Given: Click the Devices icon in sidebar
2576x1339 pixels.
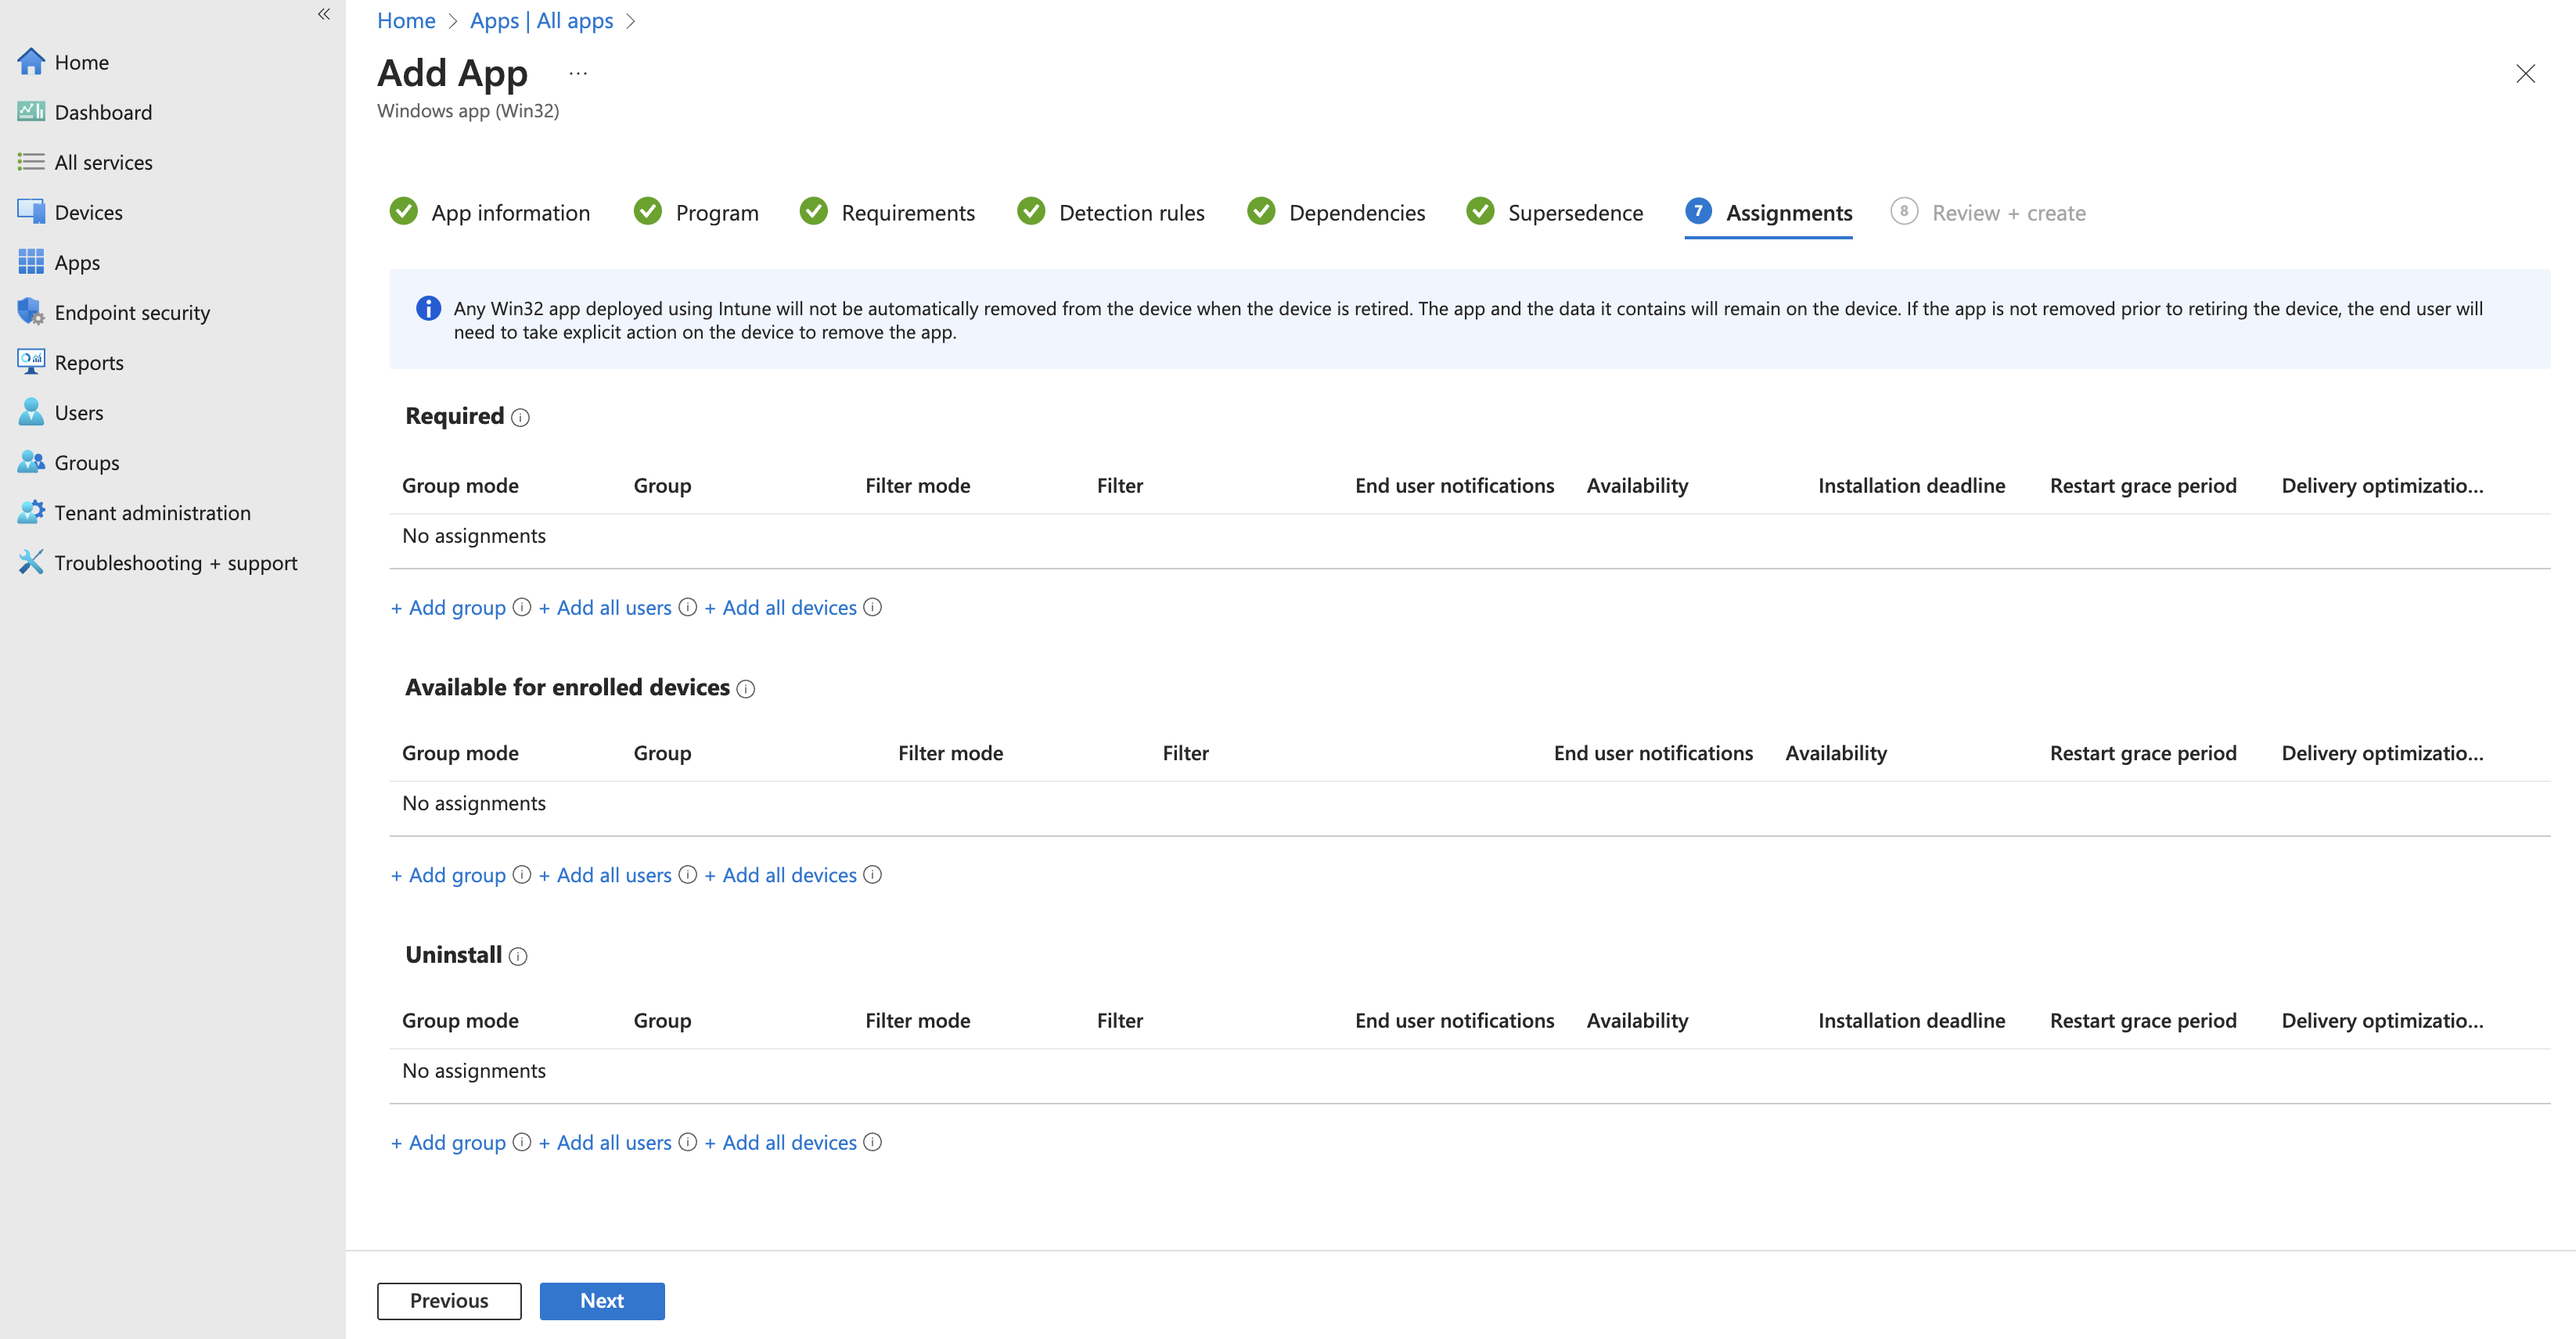Looking at the screenshot, I should (x=31, y=212).
